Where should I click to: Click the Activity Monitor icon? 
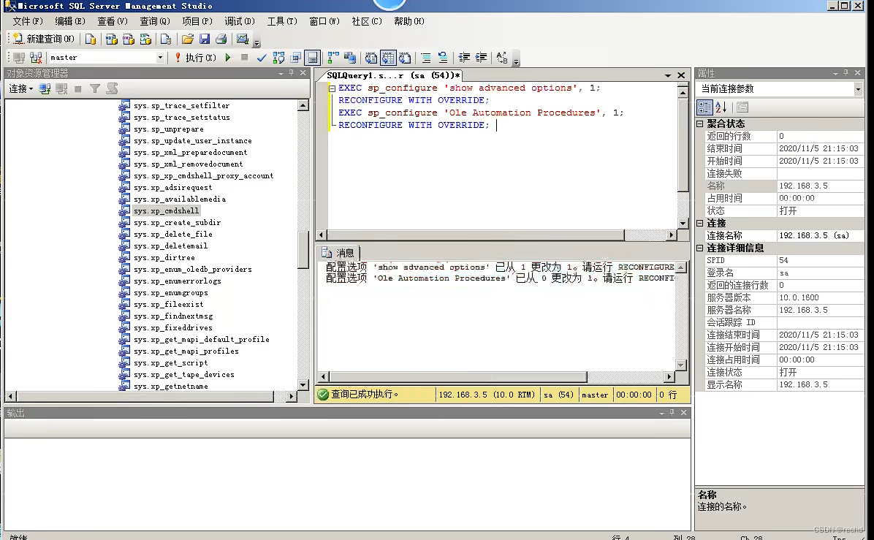tap(242, 39)
